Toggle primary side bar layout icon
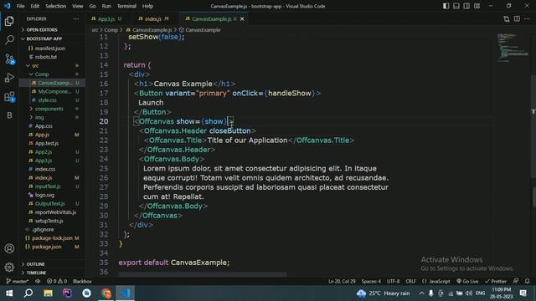This screenshot has width=536, height=301. point(446,6)
